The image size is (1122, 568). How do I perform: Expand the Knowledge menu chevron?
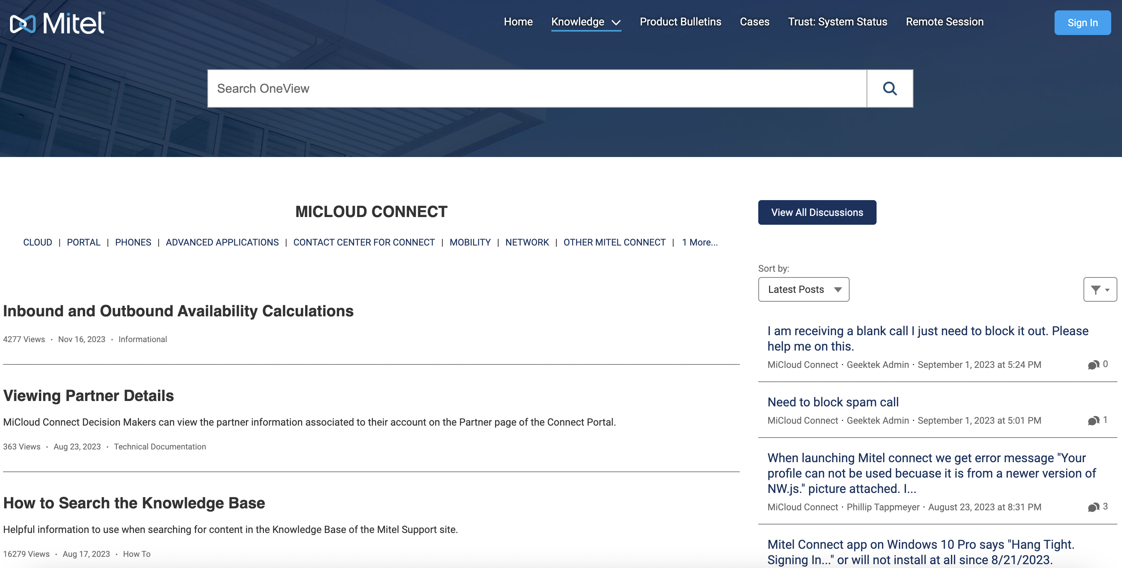pyautogui.click(x=616, y=23)
